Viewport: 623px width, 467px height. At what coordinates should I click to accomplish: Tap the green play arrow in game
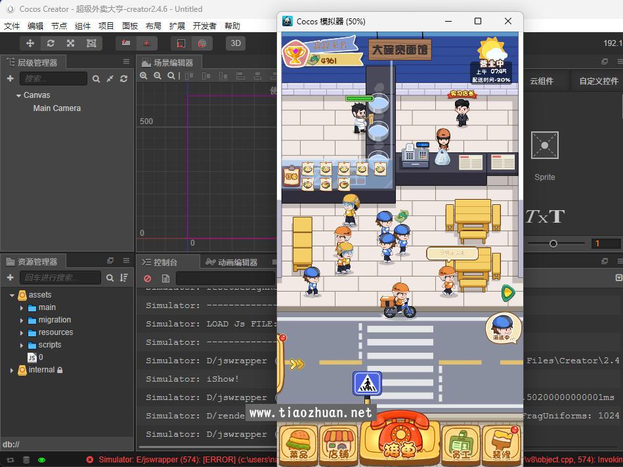coord(507,293)
